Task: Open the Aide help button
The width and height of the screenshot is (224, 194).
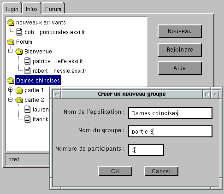Action: click(x=180, y=68)
